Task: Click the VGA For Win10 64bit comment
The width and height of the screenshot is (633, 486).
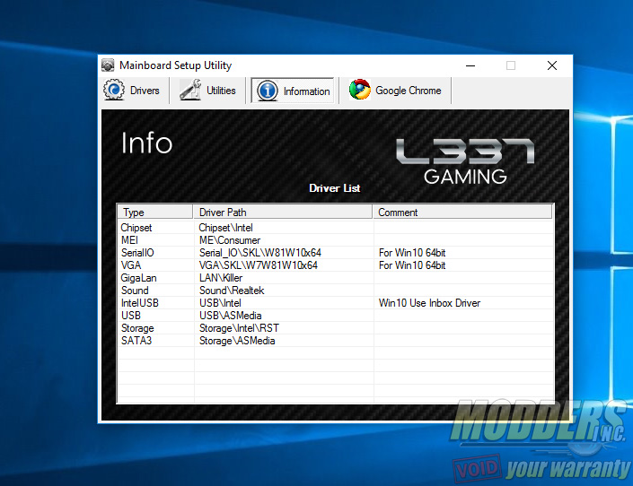Action: click(412, 265)
